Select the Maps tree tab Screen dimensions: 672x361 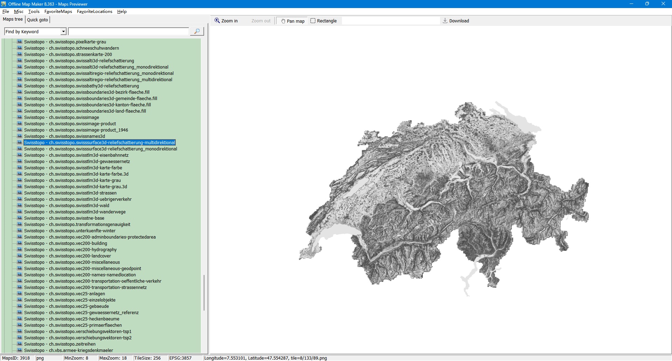13,20
